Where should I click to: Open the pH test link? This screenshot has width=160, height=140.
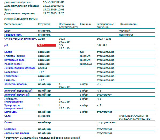6,45
